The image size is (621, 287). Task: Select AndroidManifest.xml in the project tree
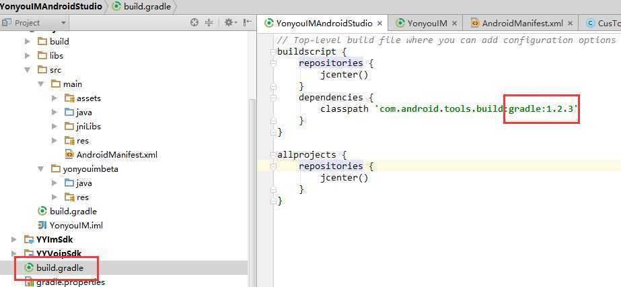(x=117, y=154)
